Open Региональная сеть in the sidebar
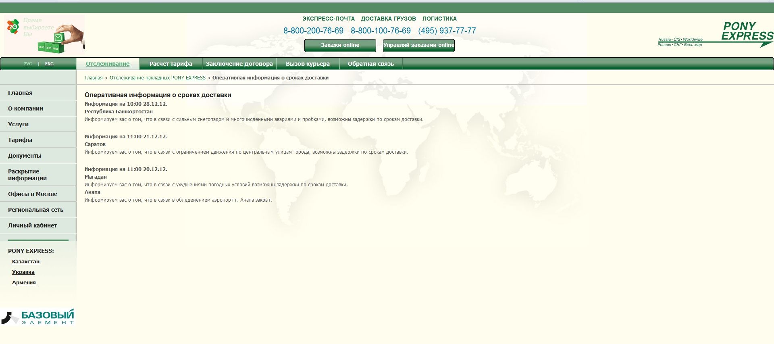 [38, 210]
